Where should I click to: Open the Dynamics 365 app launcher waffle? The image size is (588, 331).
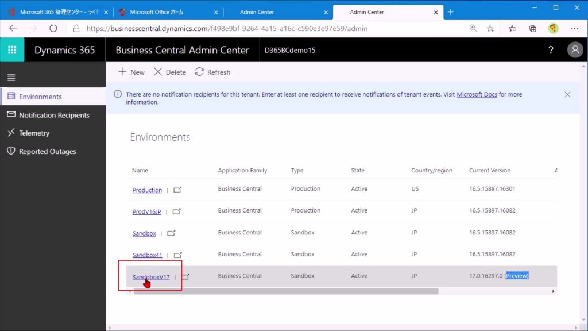point(12,50)
